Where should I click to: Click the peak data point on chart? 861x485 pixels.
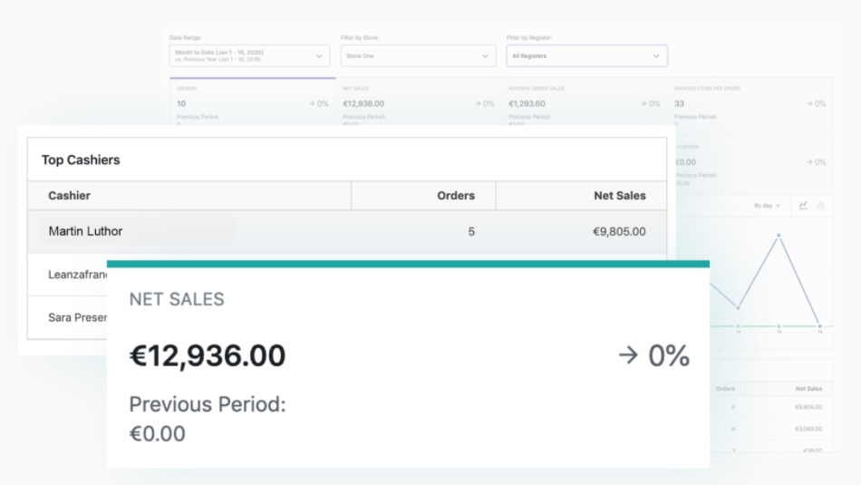click(x=779, y=236)
